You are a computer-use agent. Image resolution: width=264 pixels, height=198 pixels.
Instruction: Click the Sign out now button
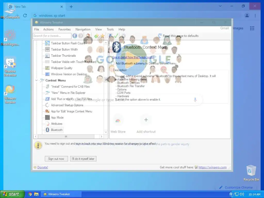click(x=56, y=159)
